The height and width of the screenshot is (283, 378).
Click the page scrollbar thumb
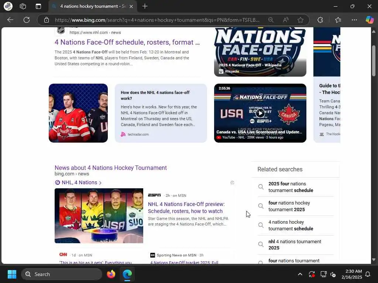coord(374,61)
